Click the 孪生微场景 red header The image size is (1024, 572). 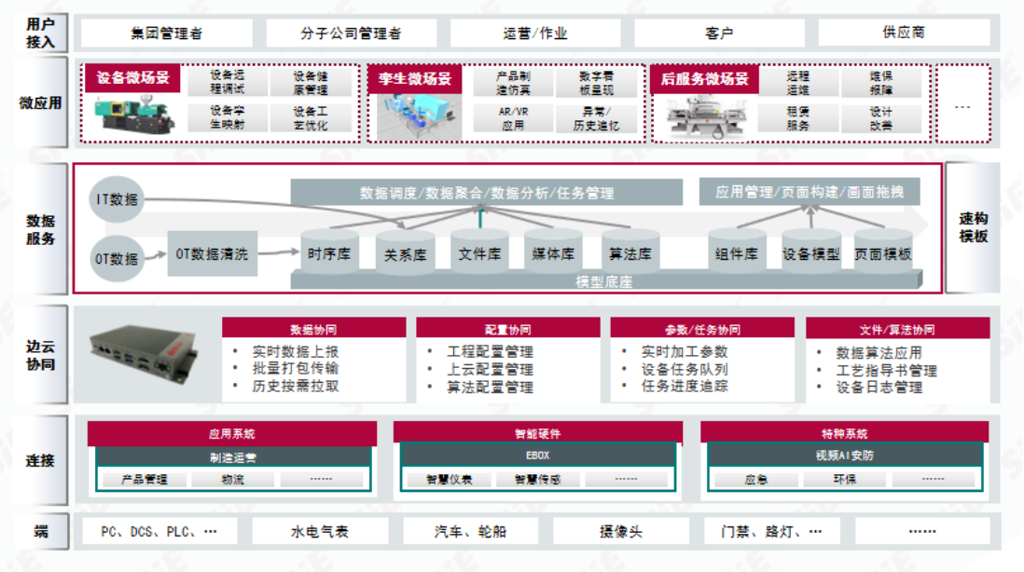coord(415,79)
